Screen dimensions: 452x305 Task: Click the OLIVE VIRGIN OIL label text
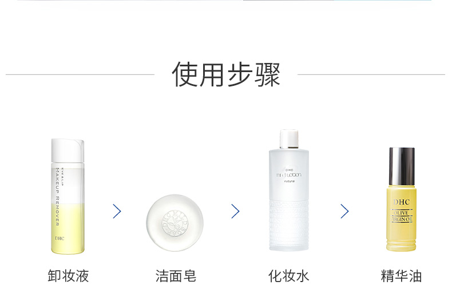(x=401, y=216)
